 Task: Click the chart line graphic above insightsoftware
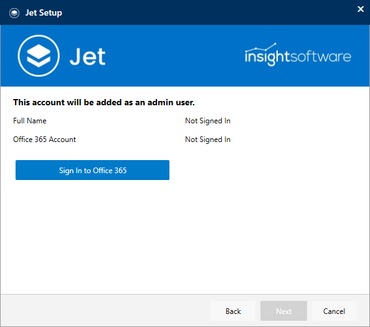pos(261,47)
